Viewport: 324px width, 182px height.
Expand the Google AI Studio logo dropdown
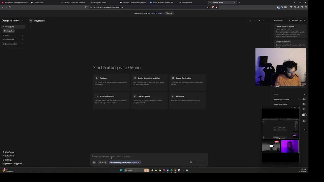coord(22,21)
